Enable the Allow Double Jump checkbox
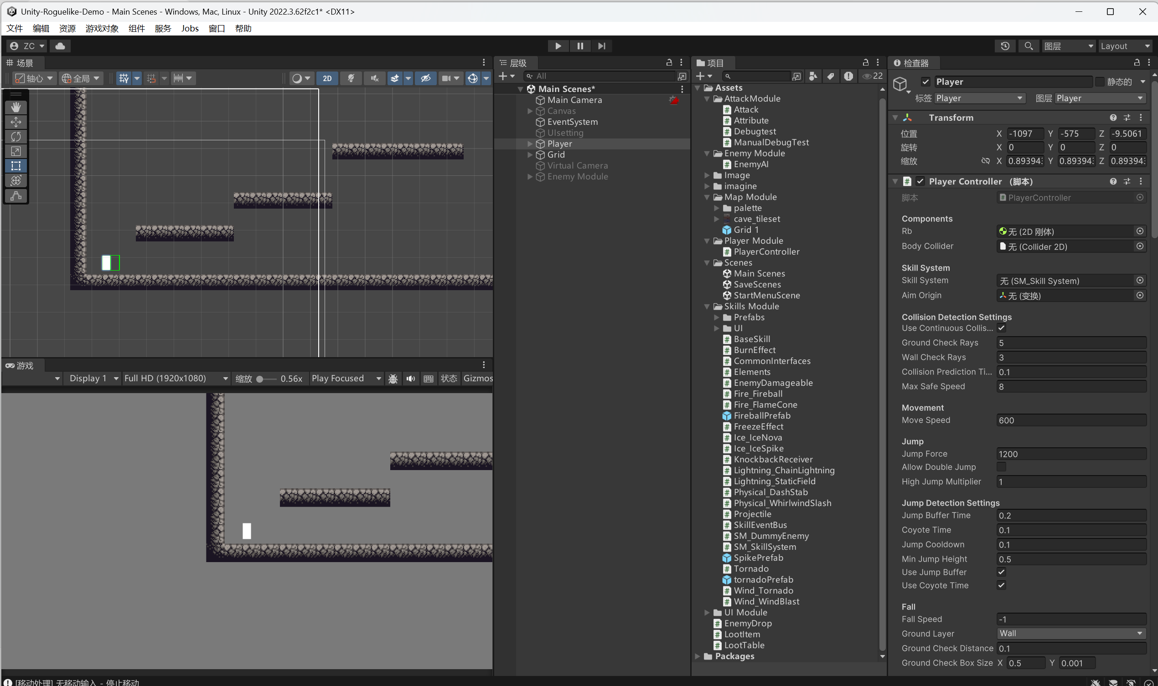The height and width of the screenshot is (686, 1158). point(1001,467)
